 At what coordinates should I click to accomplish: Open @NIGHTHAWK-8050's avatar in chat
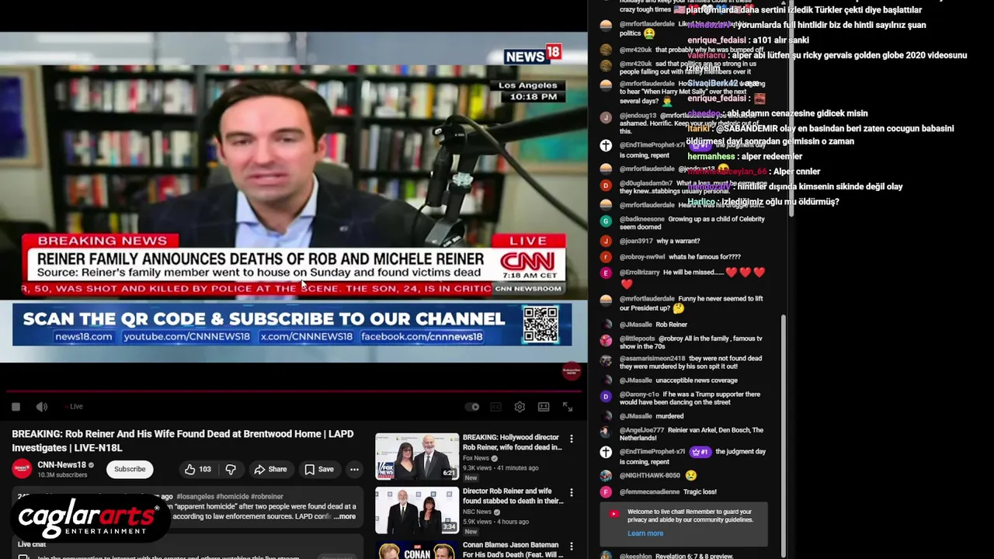tap(606, 475)
